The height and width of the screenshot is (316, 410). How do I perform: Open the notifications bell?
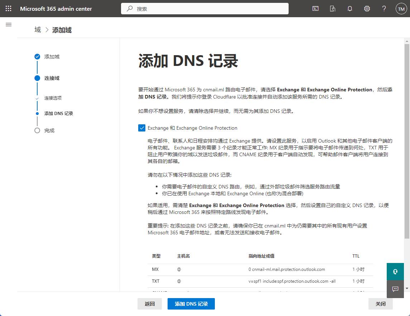click(x=349, y=9)
